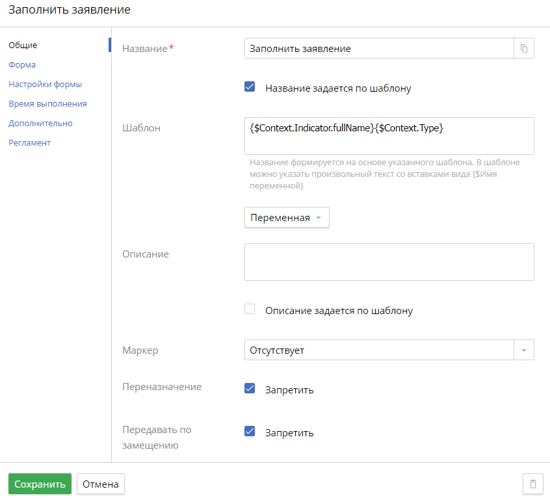Viewport: 550px width, 500px height.
Task: Open the 'Переменная' dropdown
Action: tap(287, 218)
